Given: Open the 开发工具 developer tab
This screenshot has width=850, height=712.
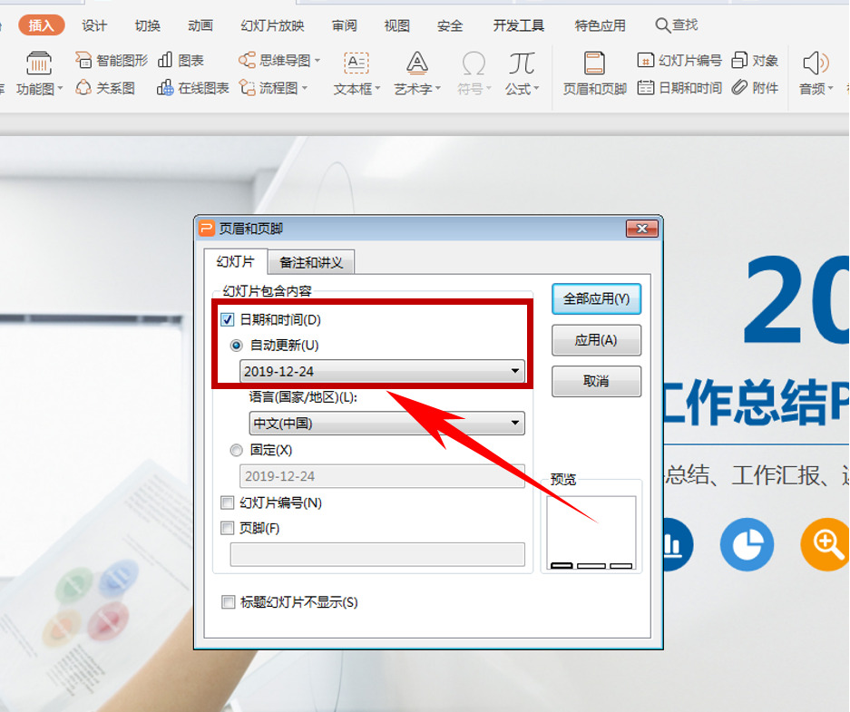Looking at the screenshot, I should click(x=519, y=24).
